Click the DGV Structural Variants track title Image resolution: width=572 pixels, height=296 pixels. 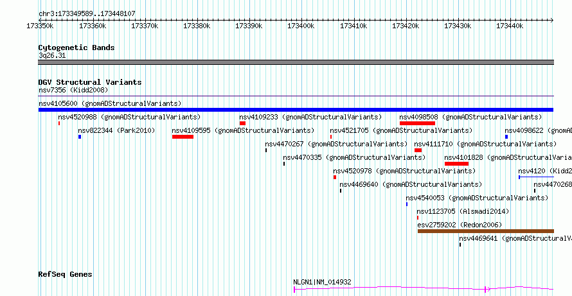pos(90,82)
